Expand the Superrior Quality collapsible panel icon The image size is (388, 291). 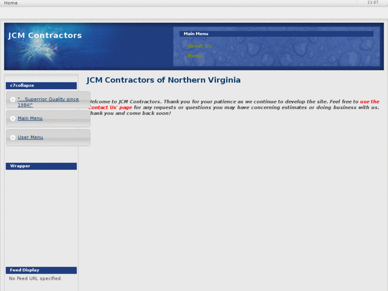[x=13, y=99]
